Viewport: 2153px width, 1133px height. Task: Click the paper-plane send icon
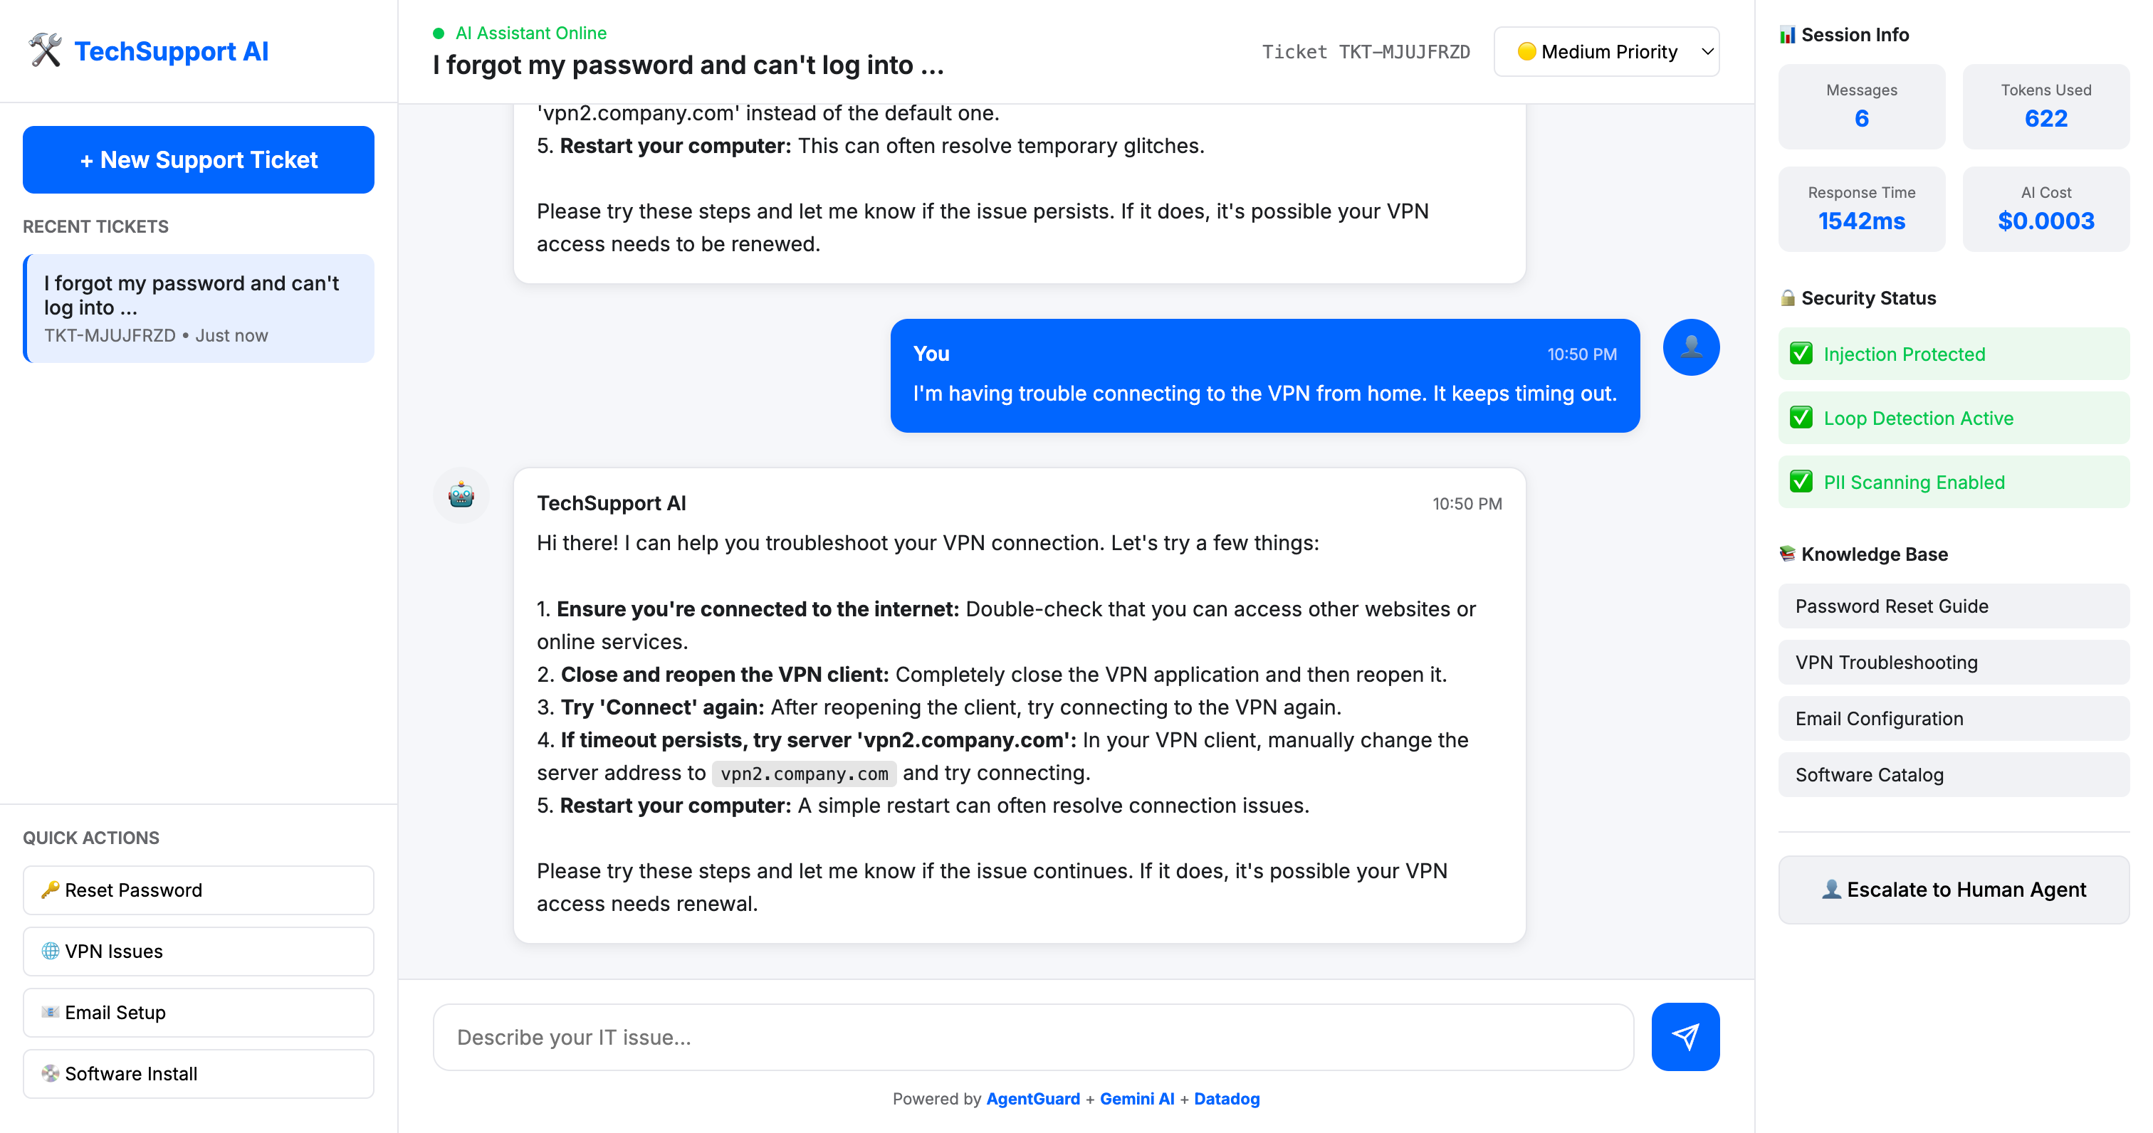[x=1684, y=1036]
